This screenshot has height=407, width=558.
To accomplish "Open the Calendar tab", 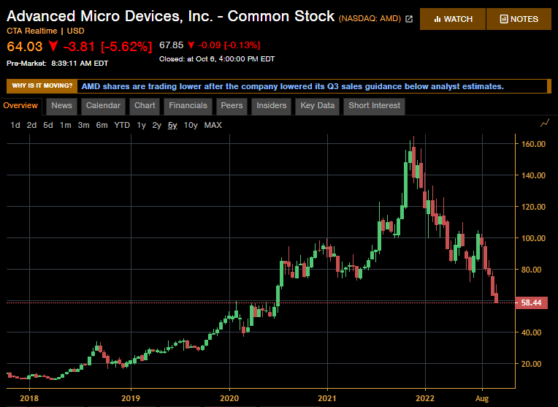I will 103,106.
